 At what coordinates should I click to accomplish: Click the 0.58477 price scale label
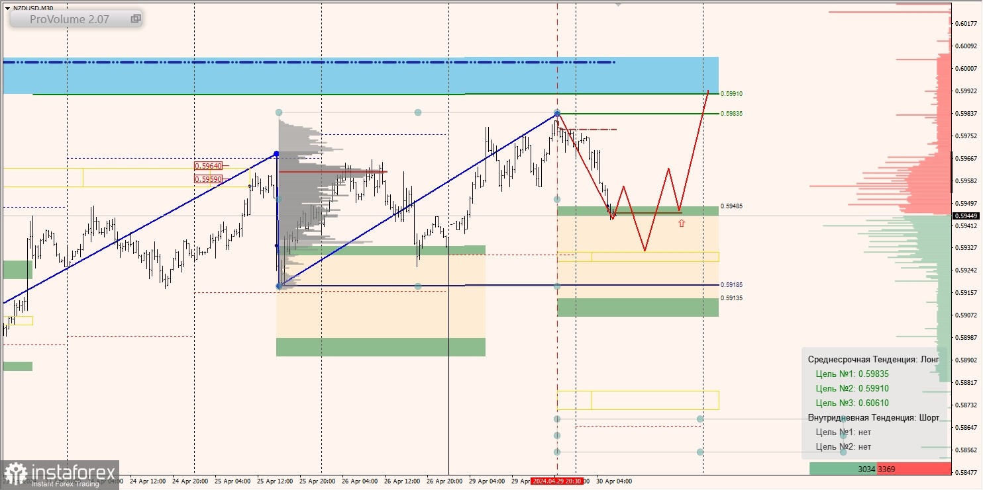(x=966, y=472)
